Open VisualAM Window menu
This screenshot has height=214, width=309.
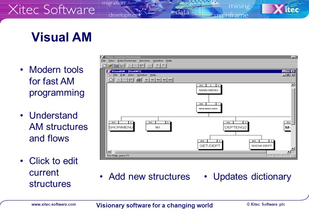pos(142,75)
